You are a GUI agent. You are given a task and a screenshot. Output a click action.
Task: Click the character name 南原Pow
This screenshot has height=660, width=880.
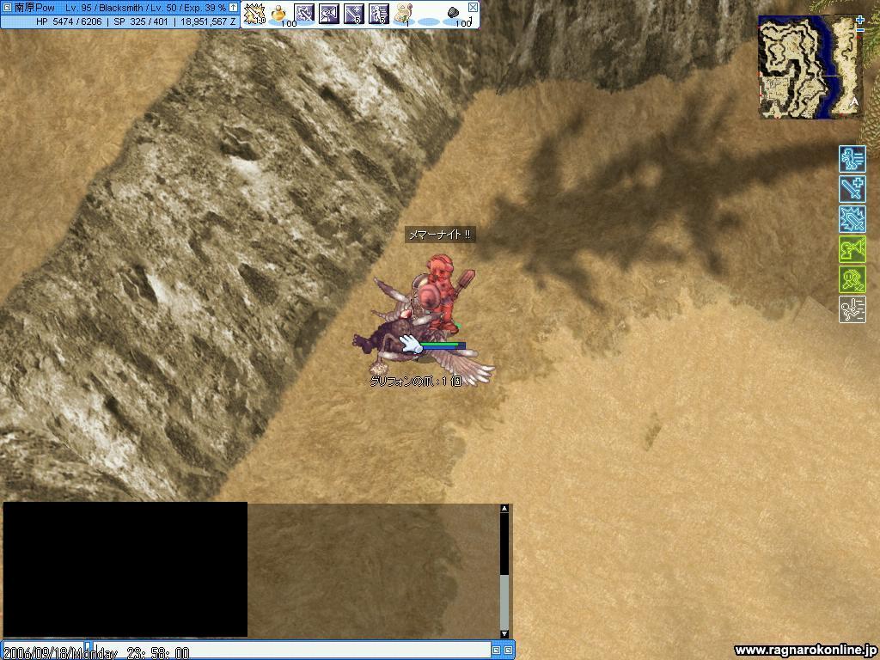click(34, 8)
